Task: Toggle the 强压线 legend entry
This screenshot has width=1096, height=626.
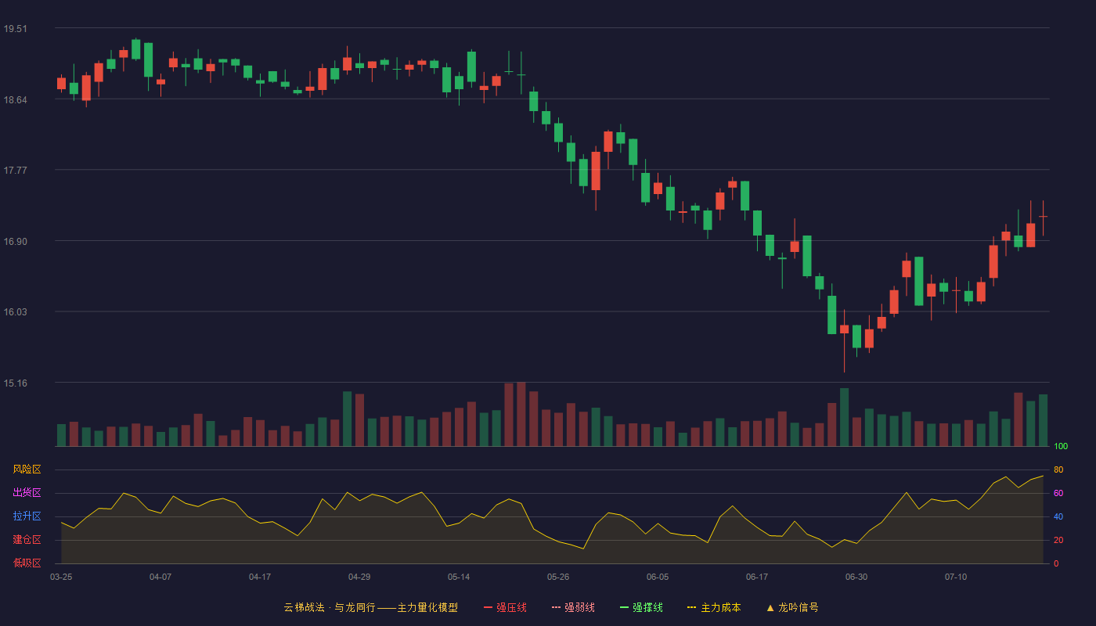Action: pyautogui.click(x=505, y=607)
